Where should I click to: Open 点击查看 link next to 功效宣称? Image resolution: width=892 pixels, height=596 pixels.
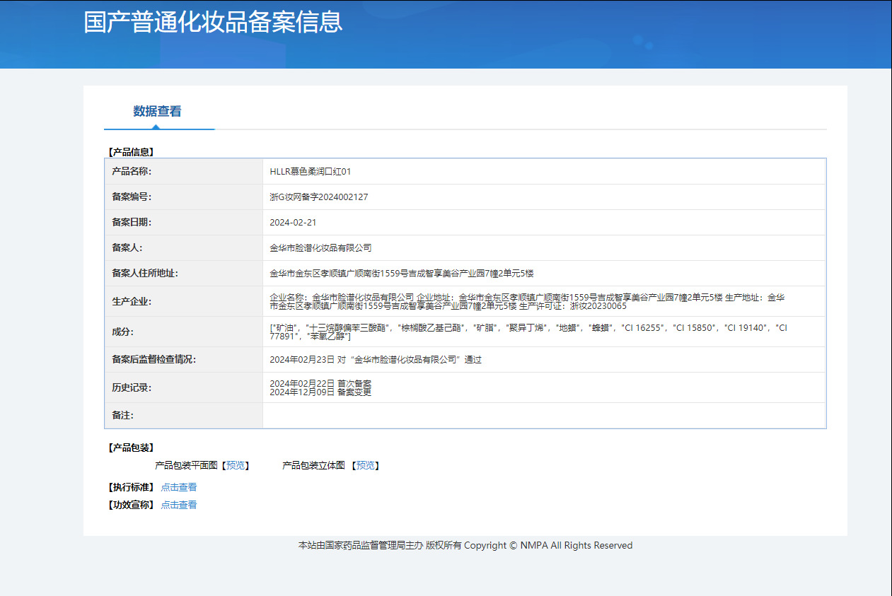click(179, 505)
